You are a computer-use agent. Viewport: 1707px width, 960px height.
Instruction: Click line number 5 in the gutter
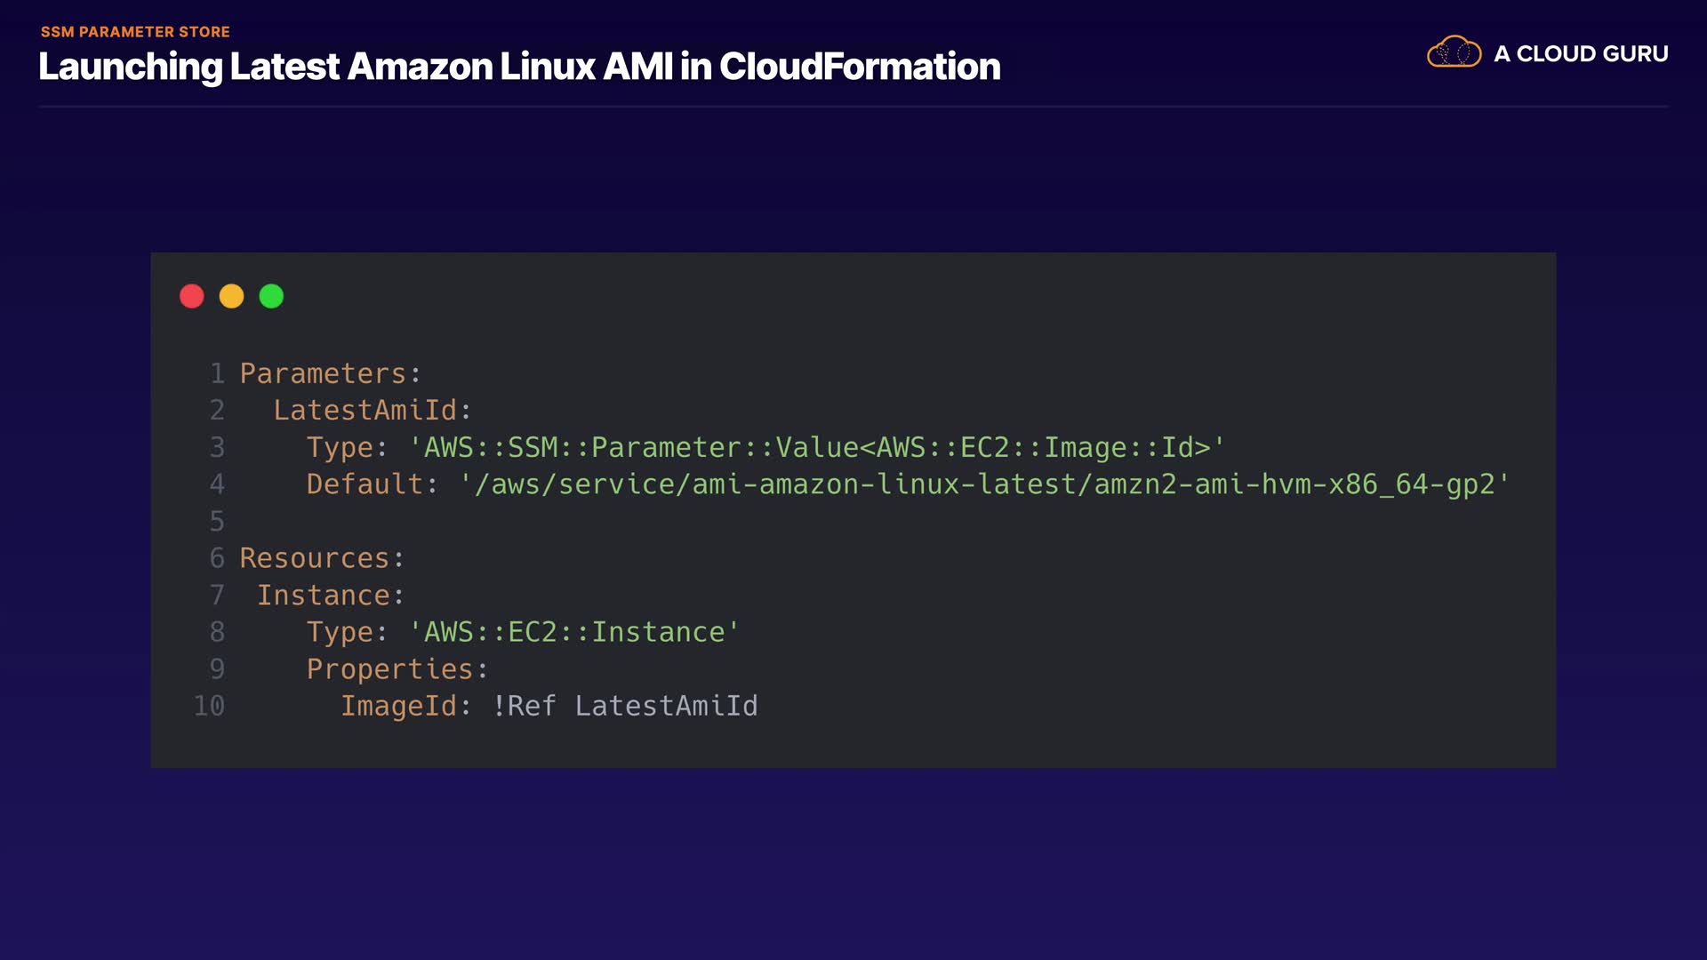[217, 522]
